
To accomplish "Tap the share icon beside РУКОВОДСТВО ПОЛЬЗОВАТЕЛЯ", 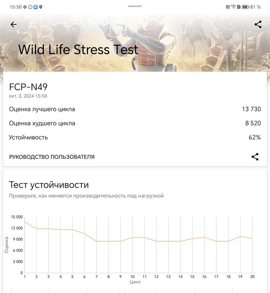I will (x=255, y=157).
